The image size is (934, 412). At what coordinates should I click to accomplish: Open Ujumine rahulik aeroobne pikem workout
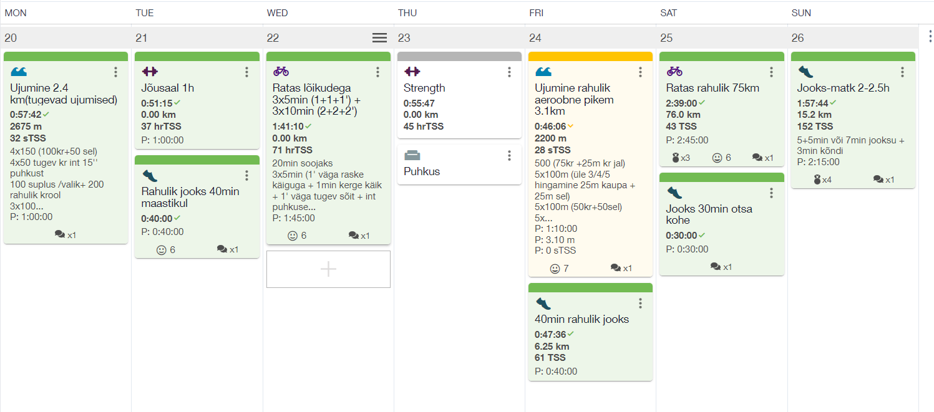[x=574, y=100]
